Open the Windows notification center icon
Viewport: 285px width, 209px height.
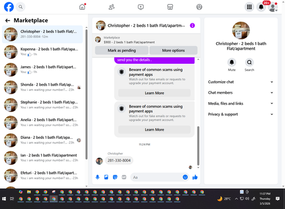[x=278, y=199]
